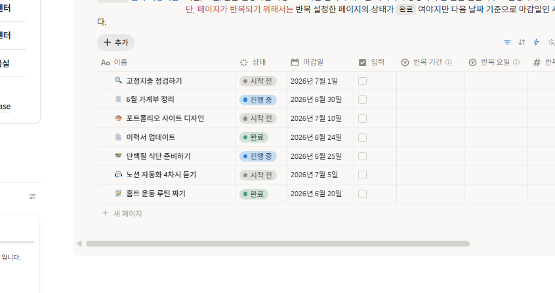The width and height of the screenshot is (555, 293).
Task: Check 입력 box for 노션 자동화 4차시 듣기
Action: tap(362, 175)
